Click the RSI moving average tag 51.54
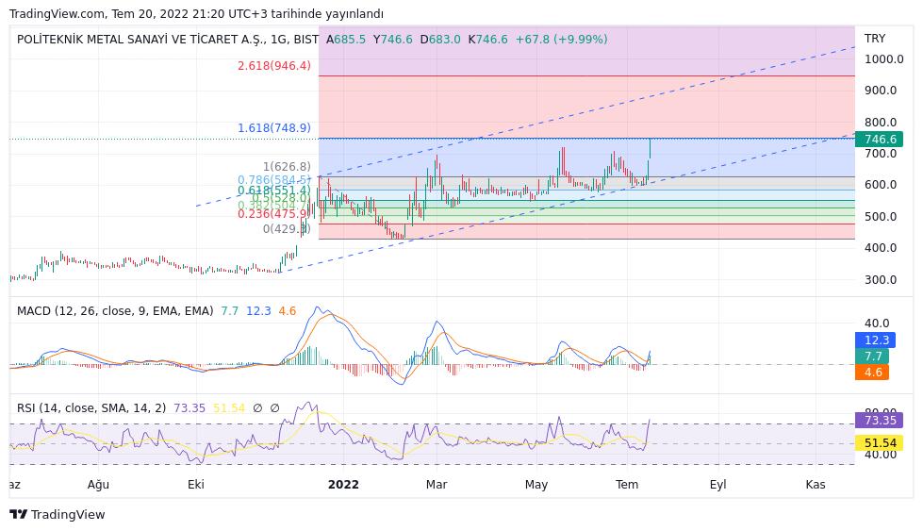Image resolution: width=923 pixels, height=531 pixels. [880, 442]
